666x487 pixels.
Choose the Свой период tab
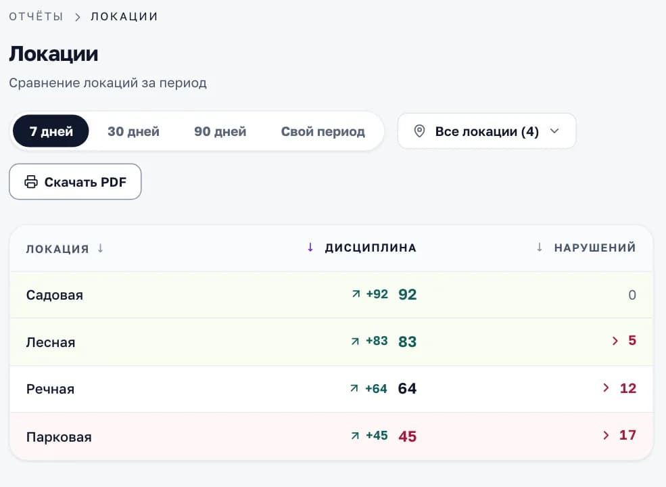pyautogui.click(x=323, y=131)
